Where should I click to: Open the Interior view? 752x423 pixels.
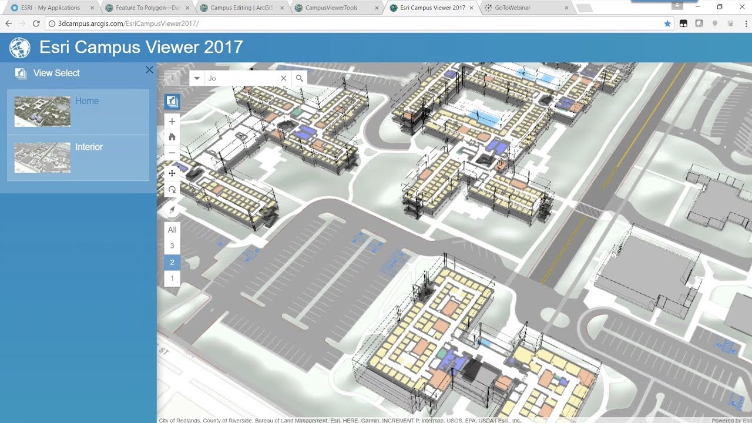click(78, 158)
